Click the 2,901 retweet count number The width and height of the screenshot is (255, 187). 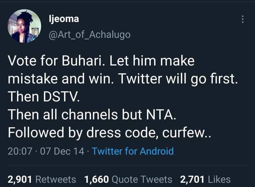click(x=20, y=180)
